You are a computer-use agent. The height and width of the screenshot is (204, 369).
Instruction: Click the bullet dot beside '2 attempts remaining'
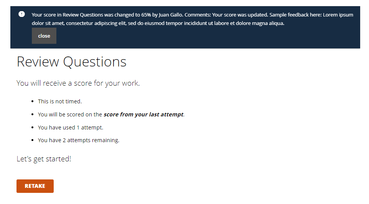click(33, 140)
